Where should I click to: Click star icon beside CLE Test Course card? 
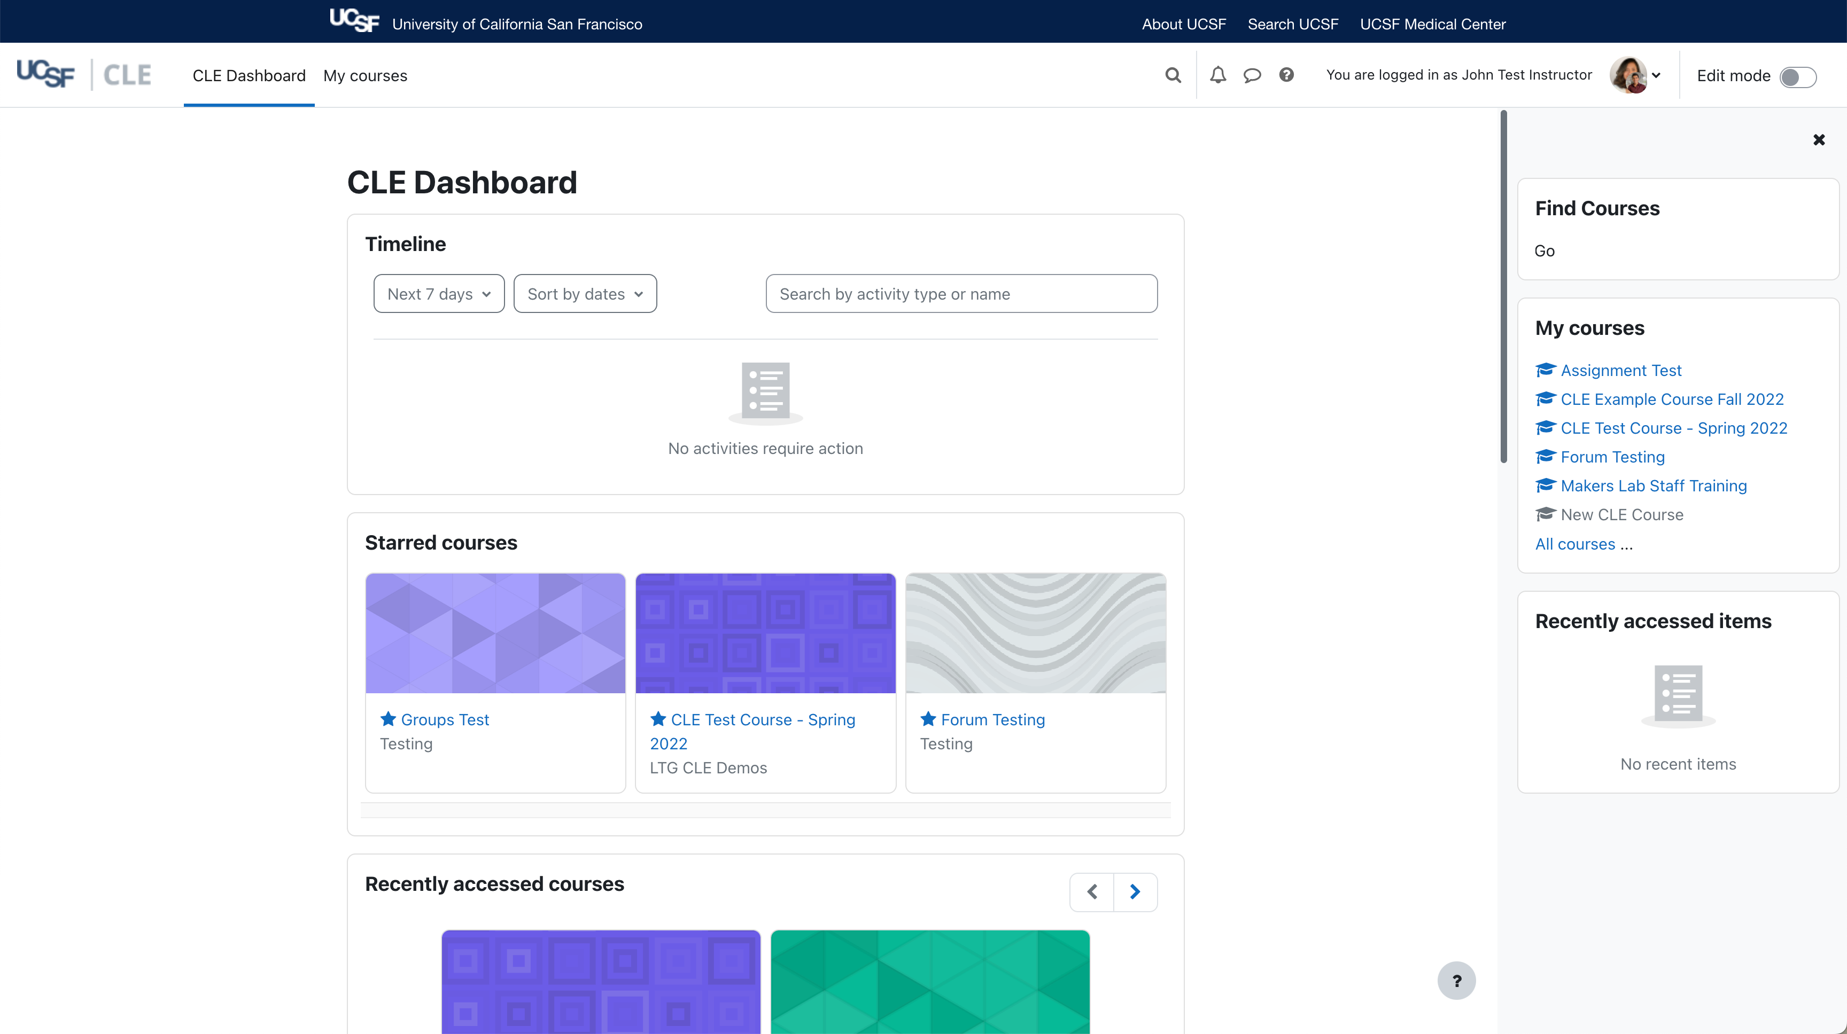pyautogui.click(x=657, y=719)
